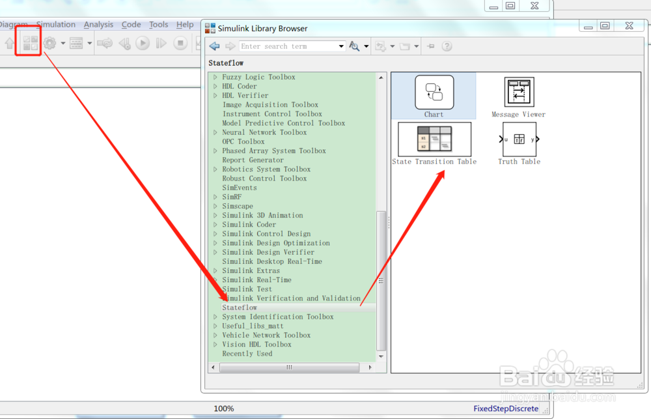
Task: Click the Step Forward toolbar icon
Action: pyautogui.click(x=161, y=43)
